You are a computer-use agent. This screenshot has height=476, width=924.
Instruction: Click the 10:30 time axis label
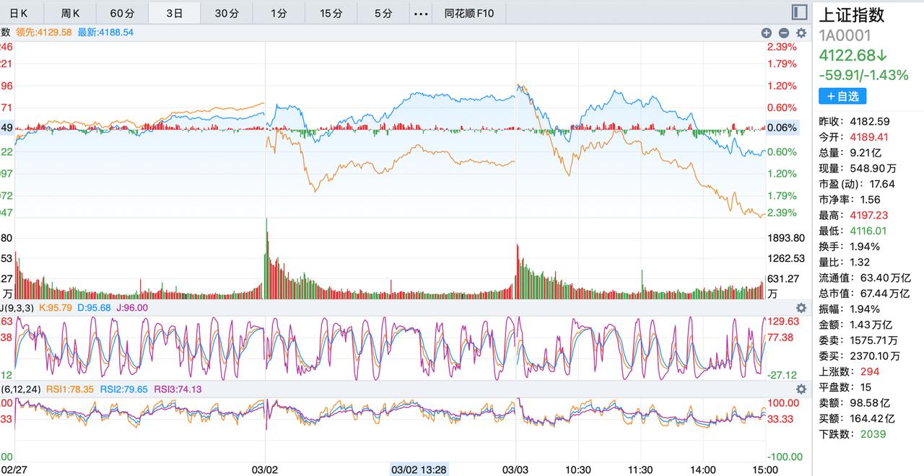tap(579, 470)
